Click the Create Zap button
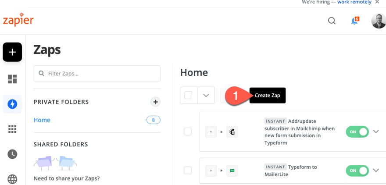Screen dimensions: 386x185 tap(268, 95)
